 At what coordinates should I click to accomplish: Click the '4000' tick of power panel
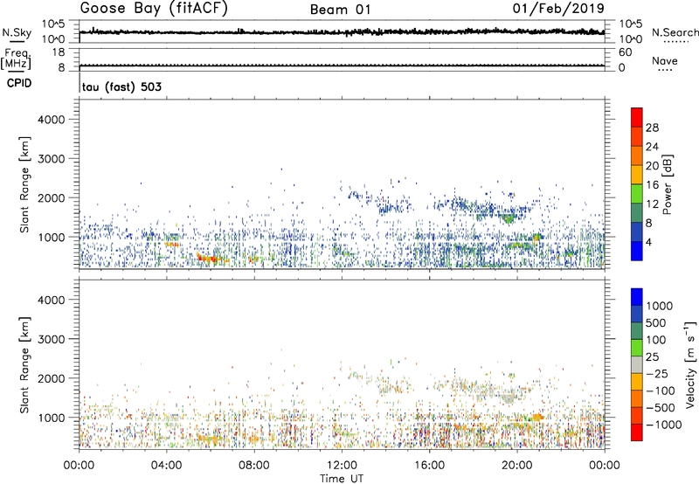51,120
